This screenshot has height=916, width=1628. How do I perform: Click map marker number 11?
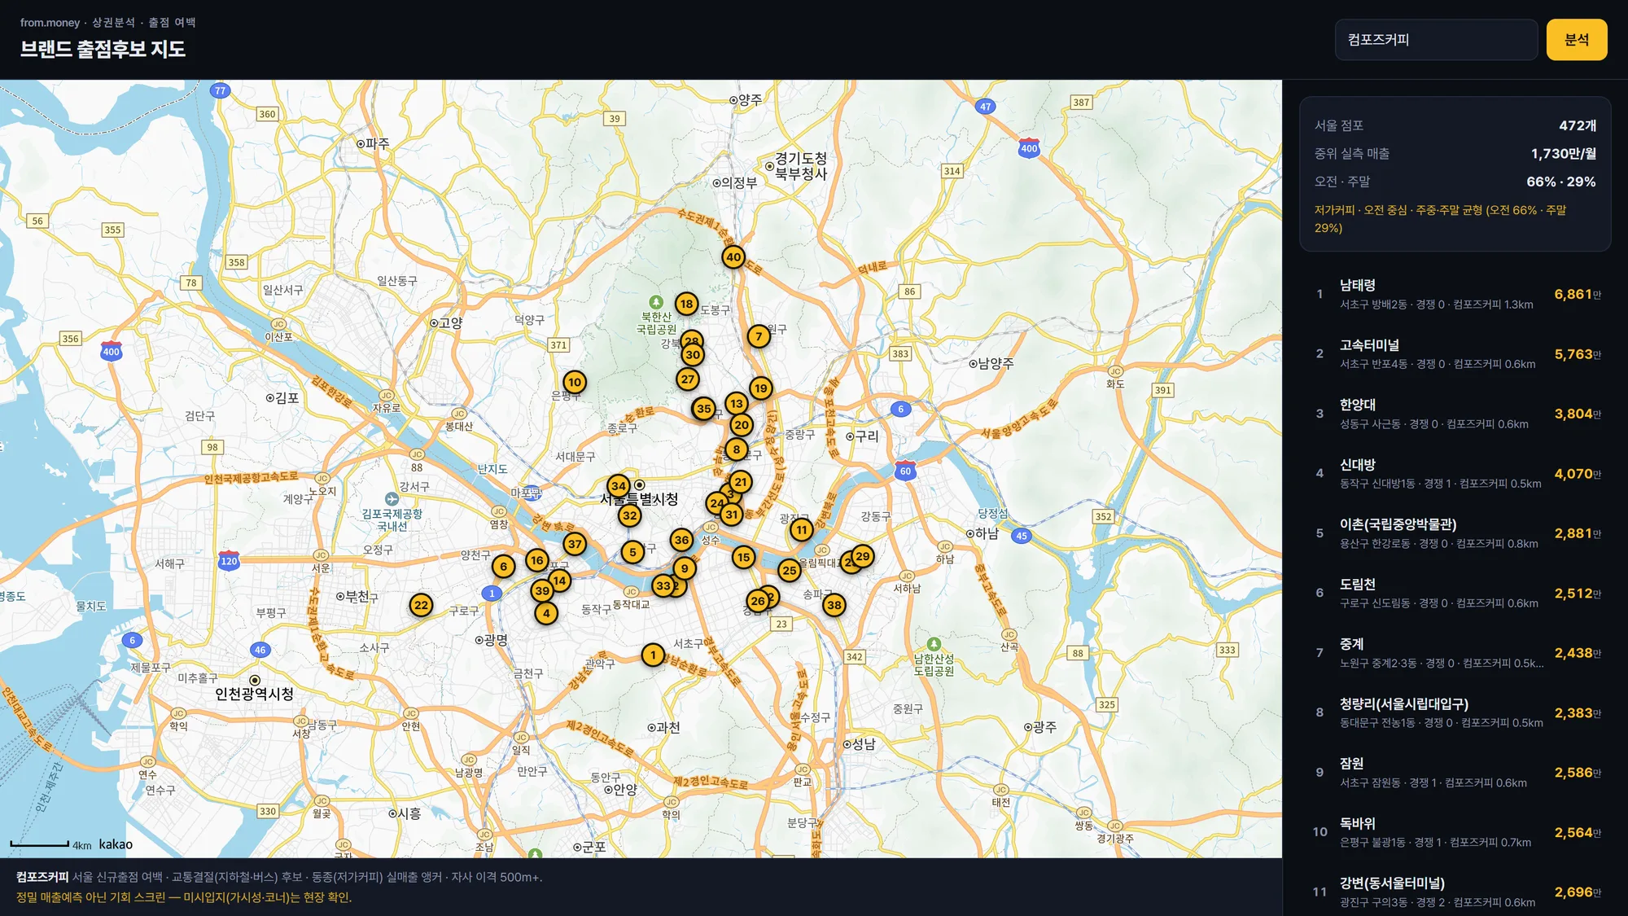(x=802, y=531)
